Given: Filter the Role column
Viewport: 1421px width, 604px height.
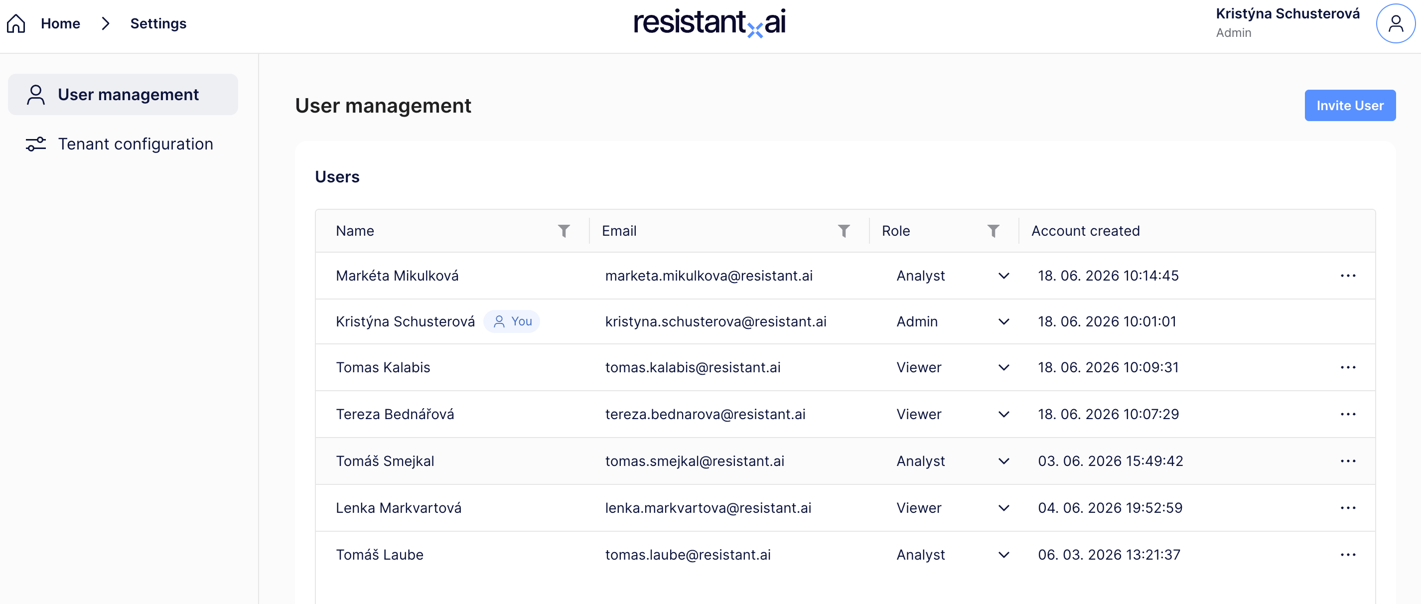Looking at the screenshot, I should pyautogui.click(x=993, y=231).
